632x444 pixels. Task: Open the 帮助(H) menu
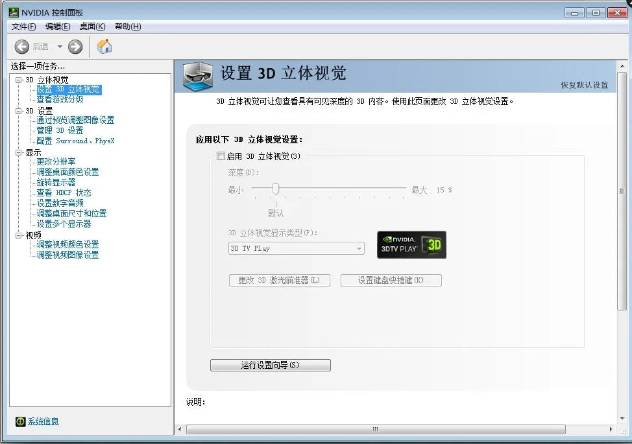127,27
